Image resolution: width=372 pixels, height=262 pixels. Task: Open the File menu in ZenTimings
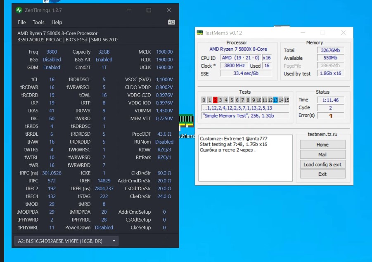pyautogui.click(x=21, y=22)
